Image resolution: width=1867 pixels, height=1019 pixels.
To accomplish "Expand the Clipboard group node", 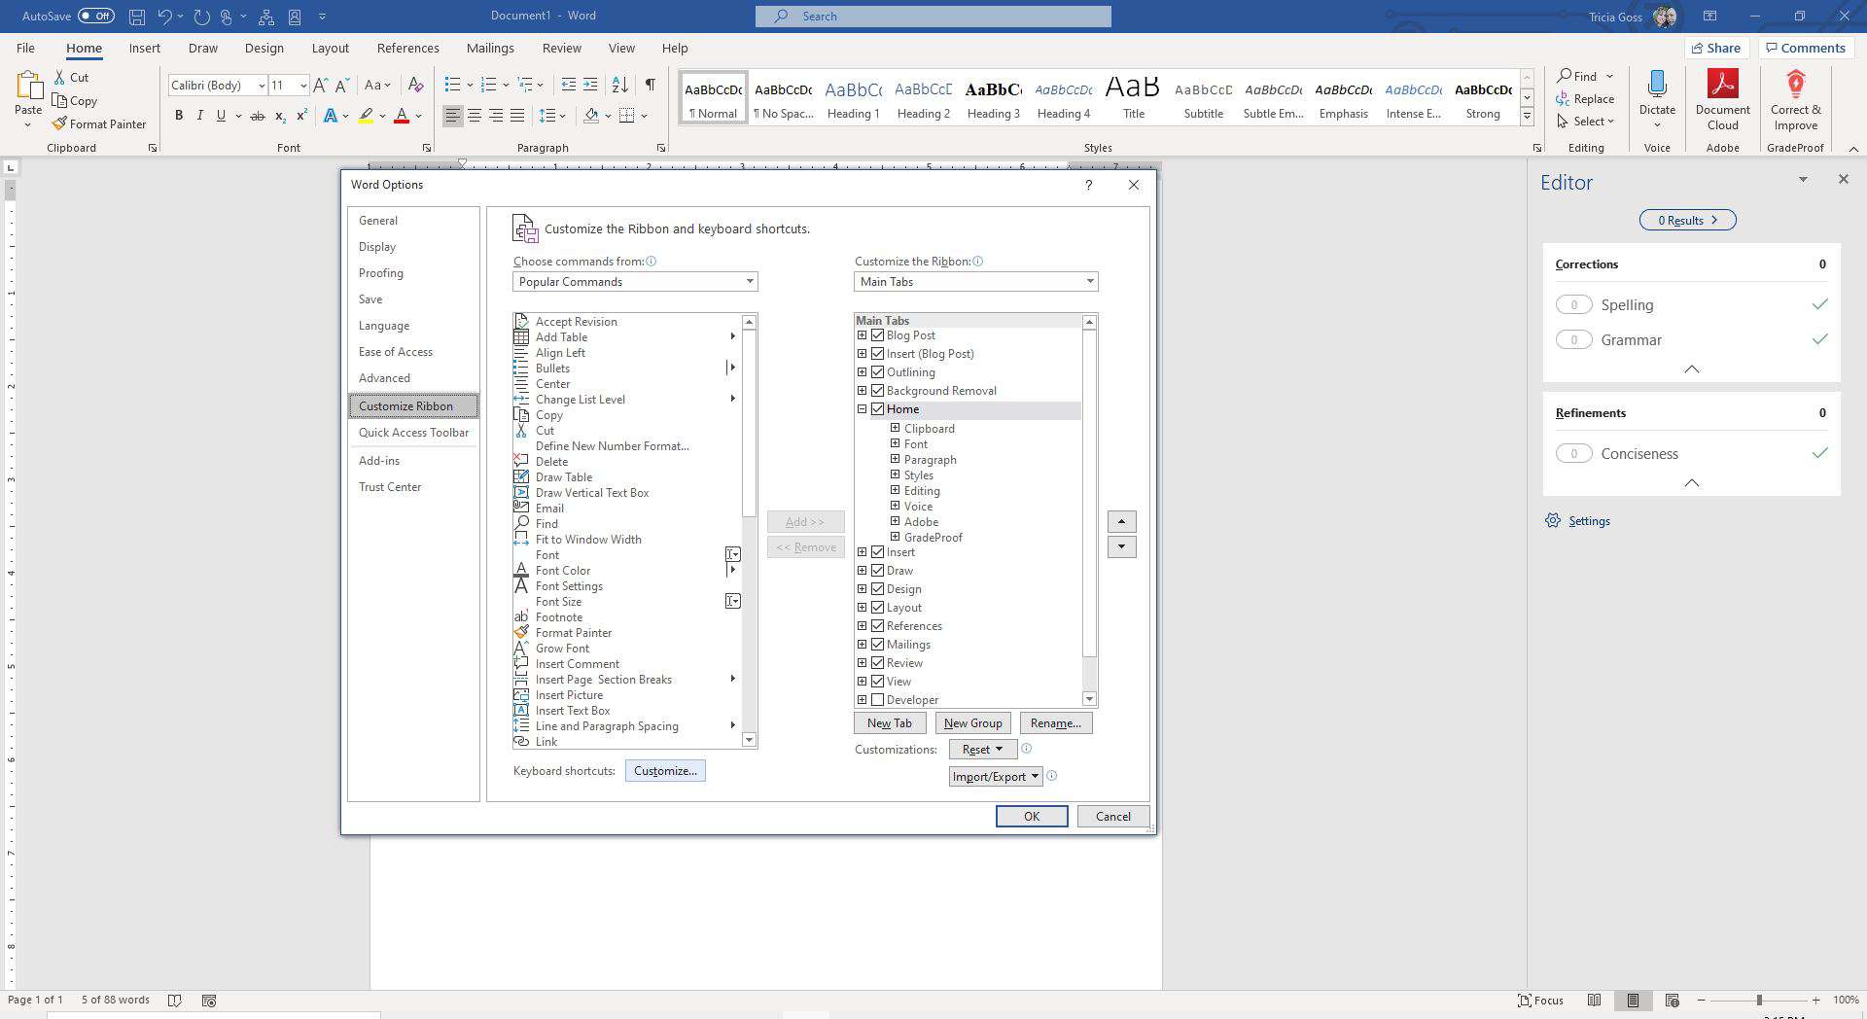I will 895,428.
